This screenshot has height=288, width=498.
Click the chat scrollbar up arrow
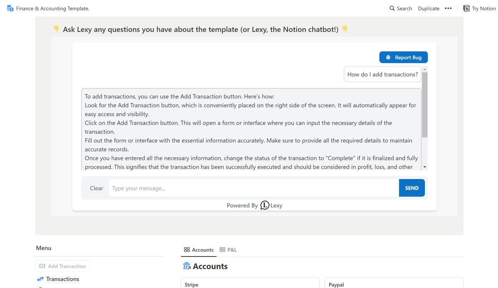[x=425, y=69]
